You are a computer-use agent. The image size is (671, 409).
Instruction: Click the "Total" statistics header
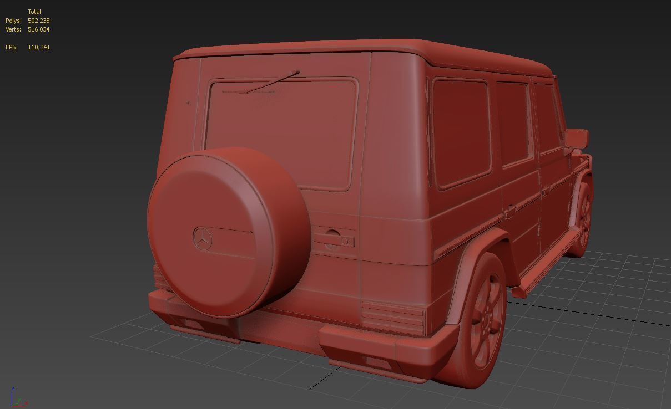point(34,12)
